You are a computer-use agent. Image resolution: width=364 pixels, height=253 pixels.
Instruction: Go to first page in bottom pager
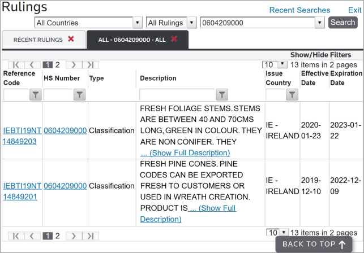[x=16, y=235]
